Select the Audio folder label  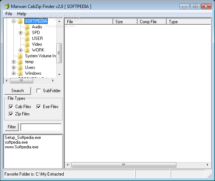(x=37, y=27)
